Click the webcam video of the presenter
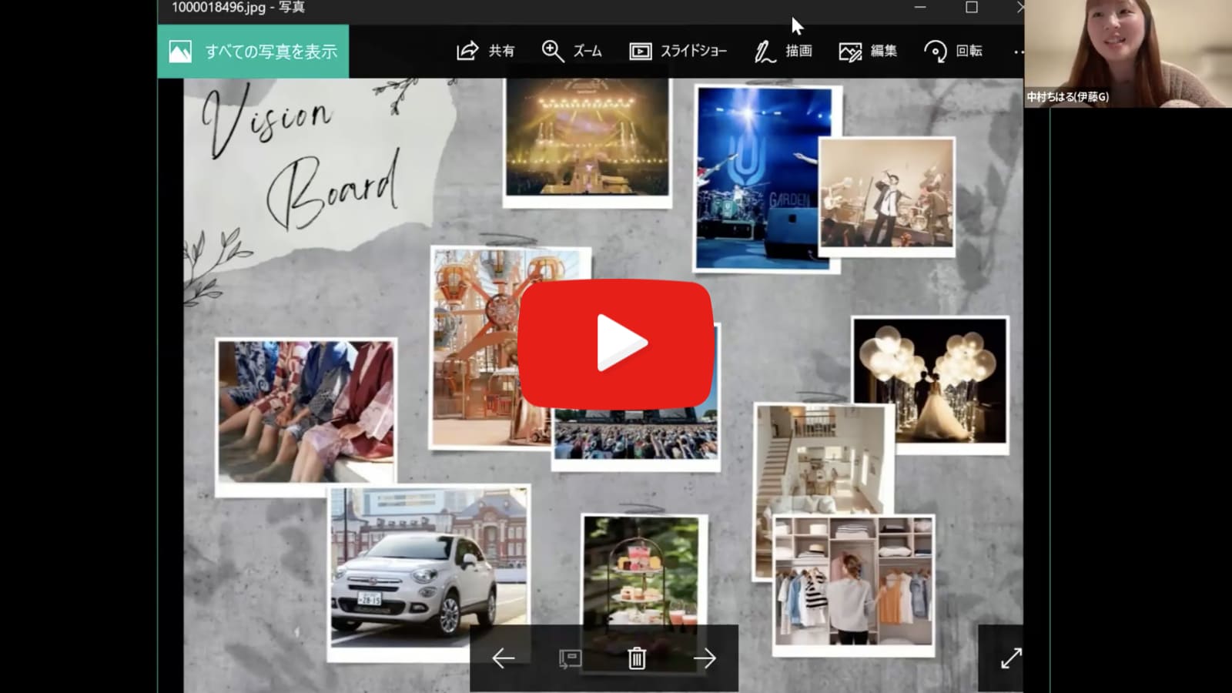Screen dimensions: 1232x693 click(x=1127, y=54)
